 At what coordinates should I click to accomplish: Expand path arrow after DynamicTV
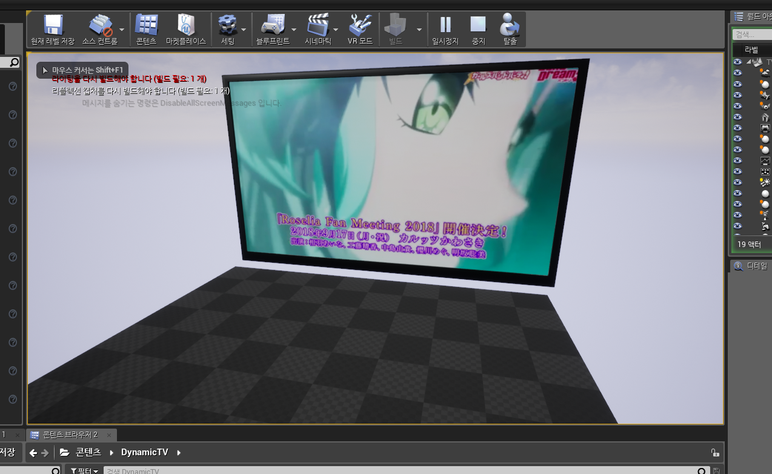[x=179, y=453]
